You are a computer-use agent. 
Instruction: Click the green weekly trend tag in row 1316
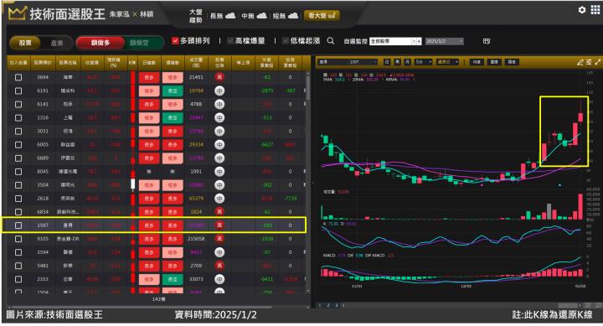[173, 118]
